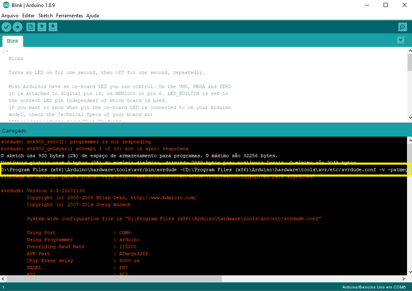The image size is (412, 291).
Task: Click the line number '1' in status bar
Action: click(3, 287)
